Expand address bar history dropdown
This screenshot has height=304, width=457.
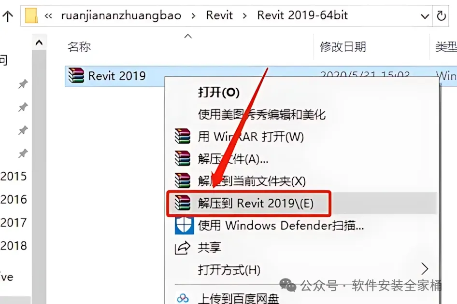(x=425, y=16)
